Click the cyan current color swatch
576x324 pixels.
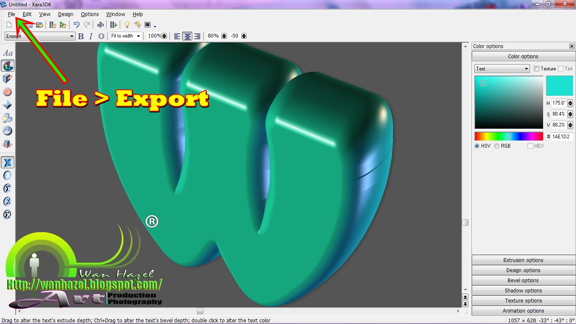(560, 86)
